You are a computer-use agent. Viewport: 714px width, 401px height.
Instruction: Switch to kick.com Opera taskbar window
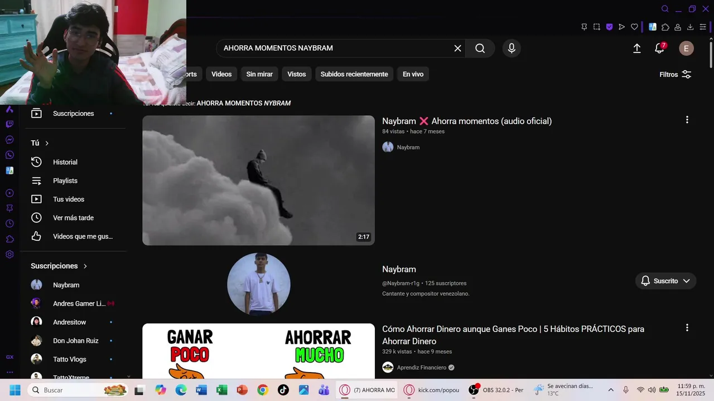432,390
